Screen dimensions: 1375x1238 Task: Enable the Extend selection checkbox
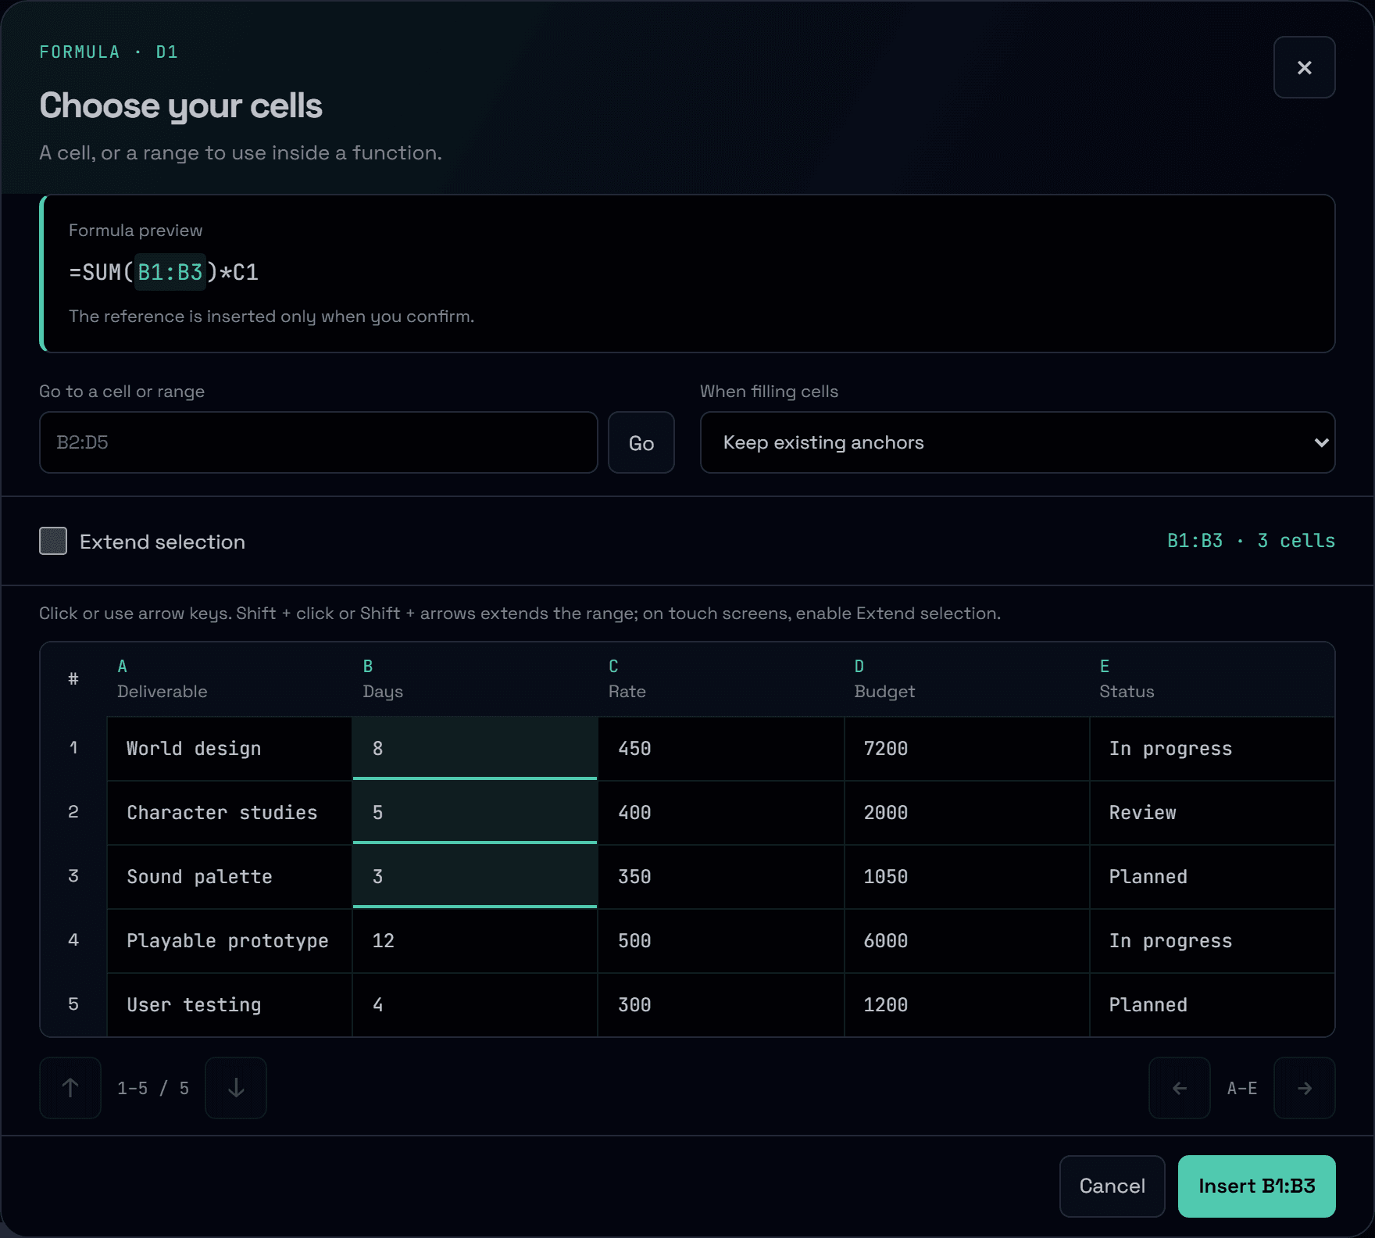pyautogui.click(x=53, y=541)
